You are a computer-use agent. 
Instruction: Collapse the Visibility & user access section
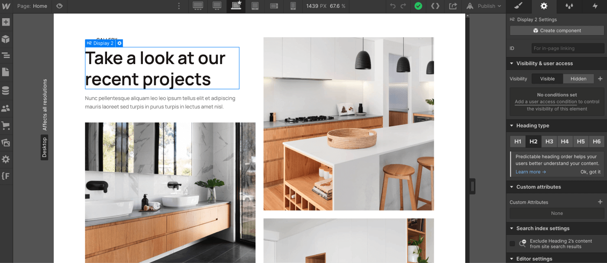pyautogui.click(x=511, y=63)
